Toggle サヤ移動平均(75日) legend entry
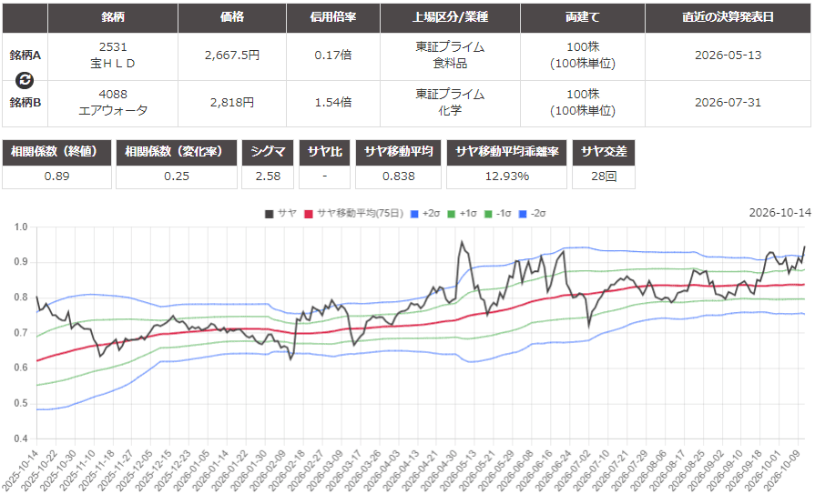The height and width of the screenshot is (494, 815). (353, 214)
